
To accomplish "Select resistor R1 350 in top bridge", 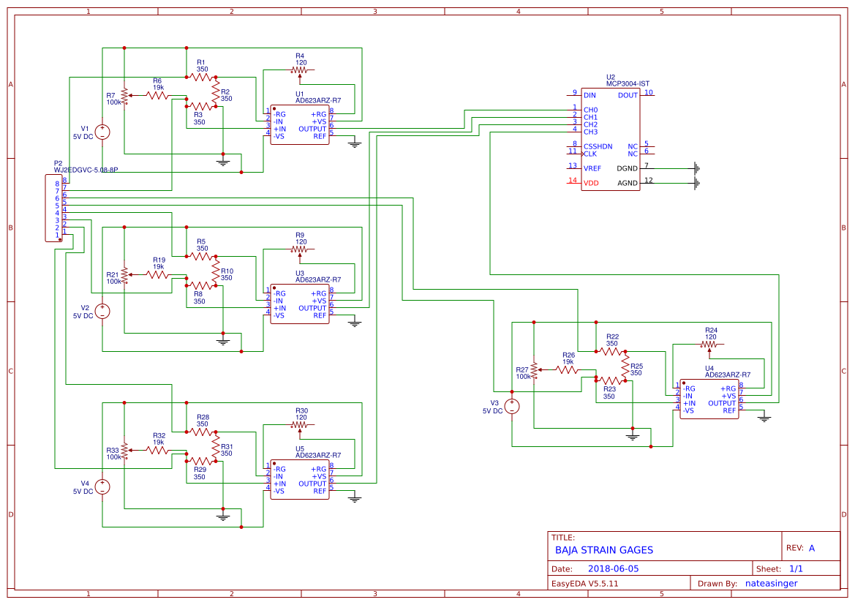I will (x=201, y=78).
